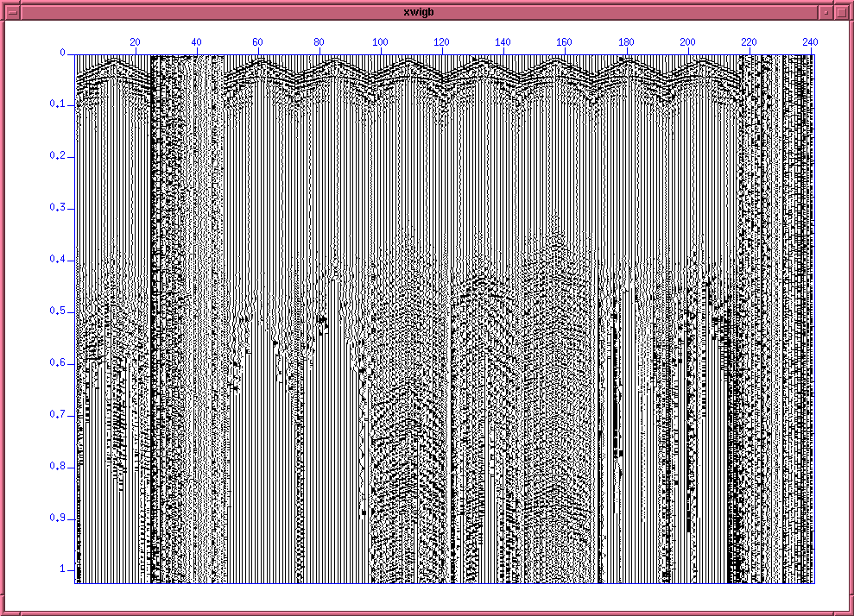Click trace axis label 20
Screen dimensions: 854x616
tap(135, 41)
